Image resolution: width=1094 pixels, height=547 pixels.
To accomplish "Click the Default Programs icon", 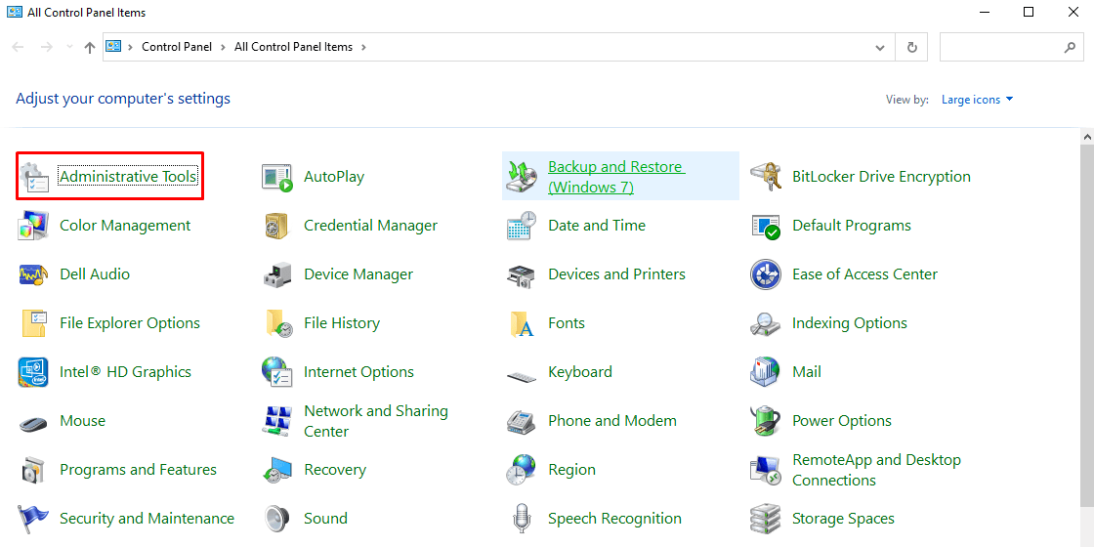I will tap(766, 226).
